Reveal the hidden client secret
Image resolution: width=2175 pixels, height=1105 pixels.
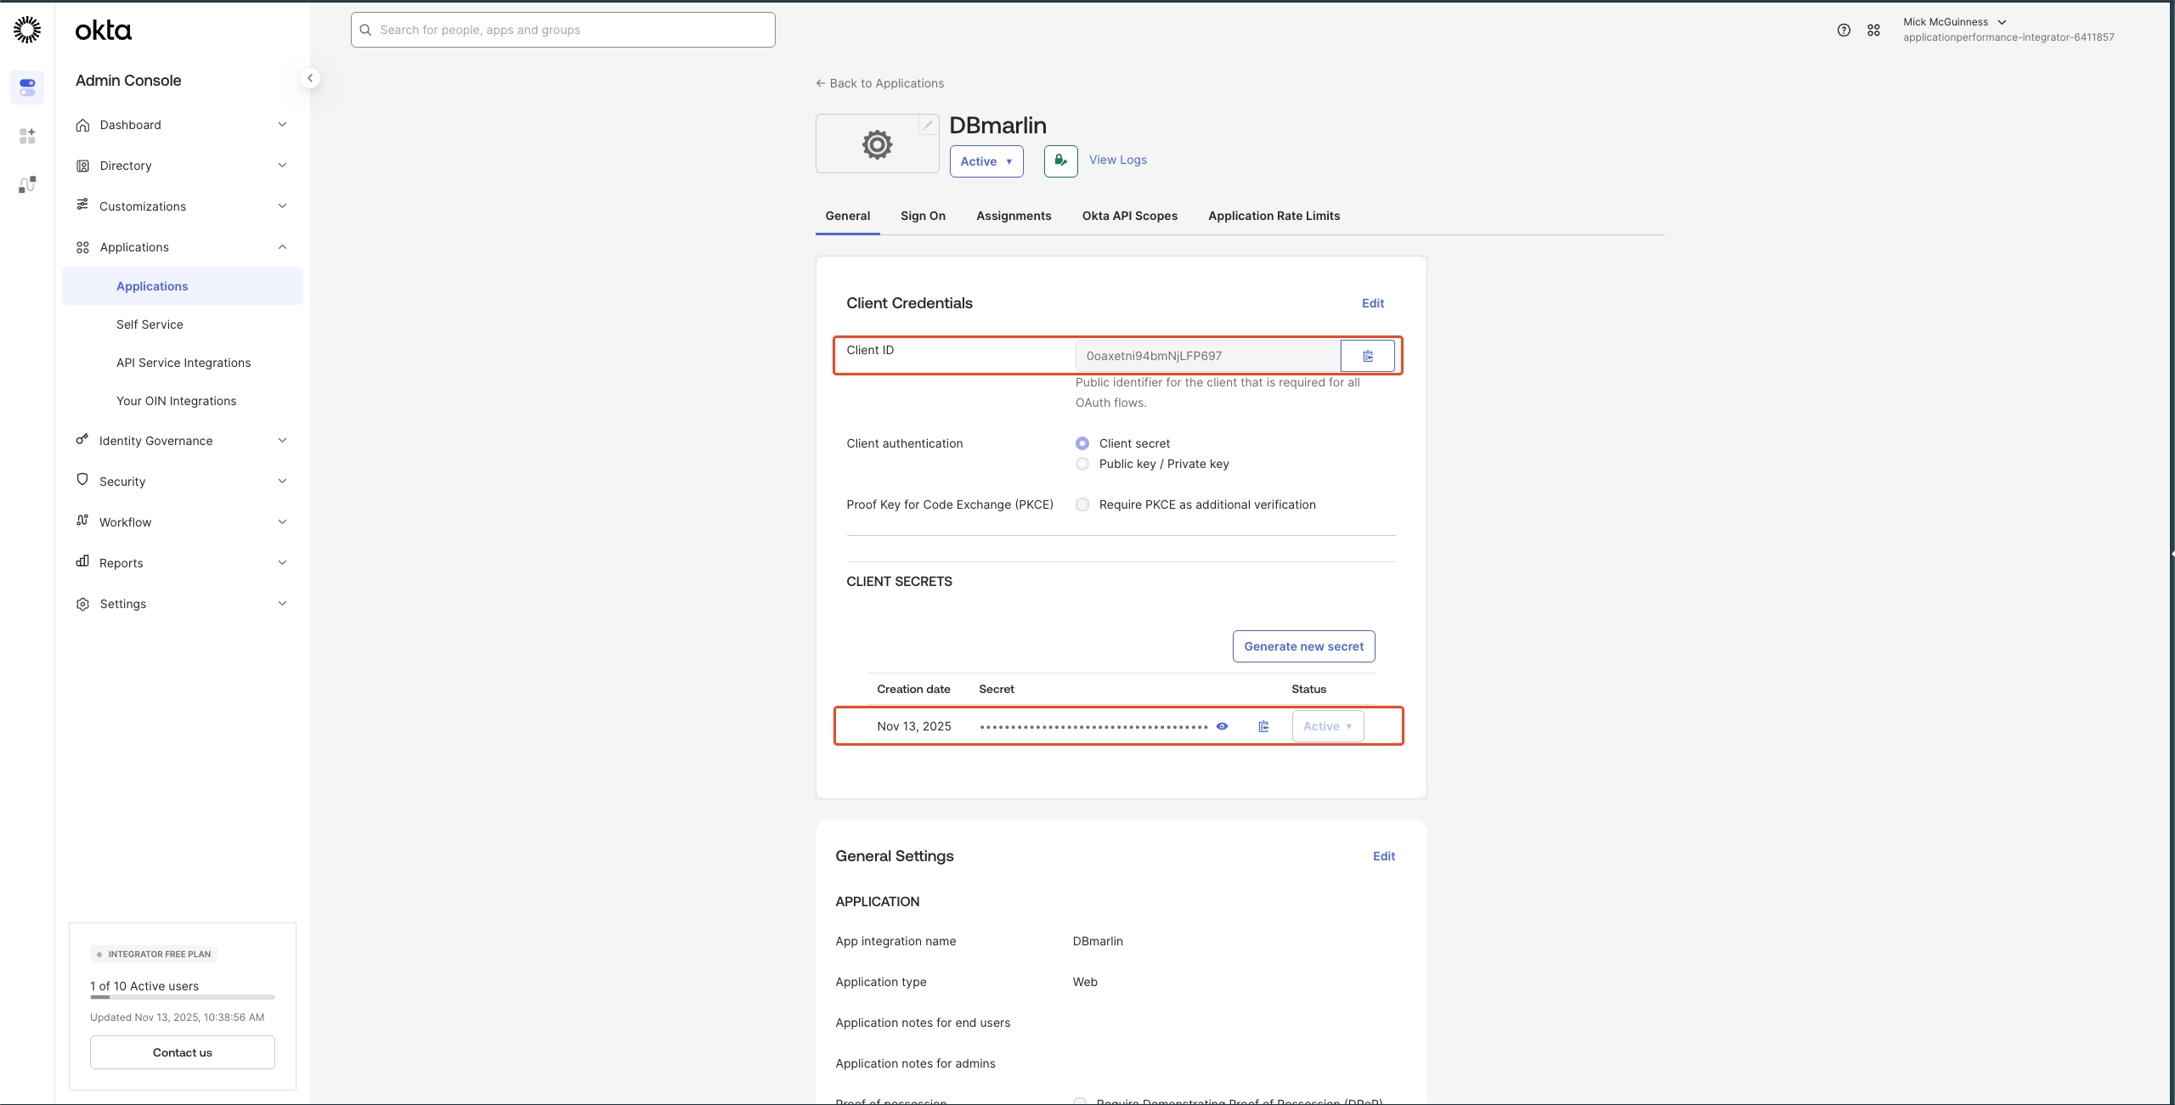(1222, 726)
